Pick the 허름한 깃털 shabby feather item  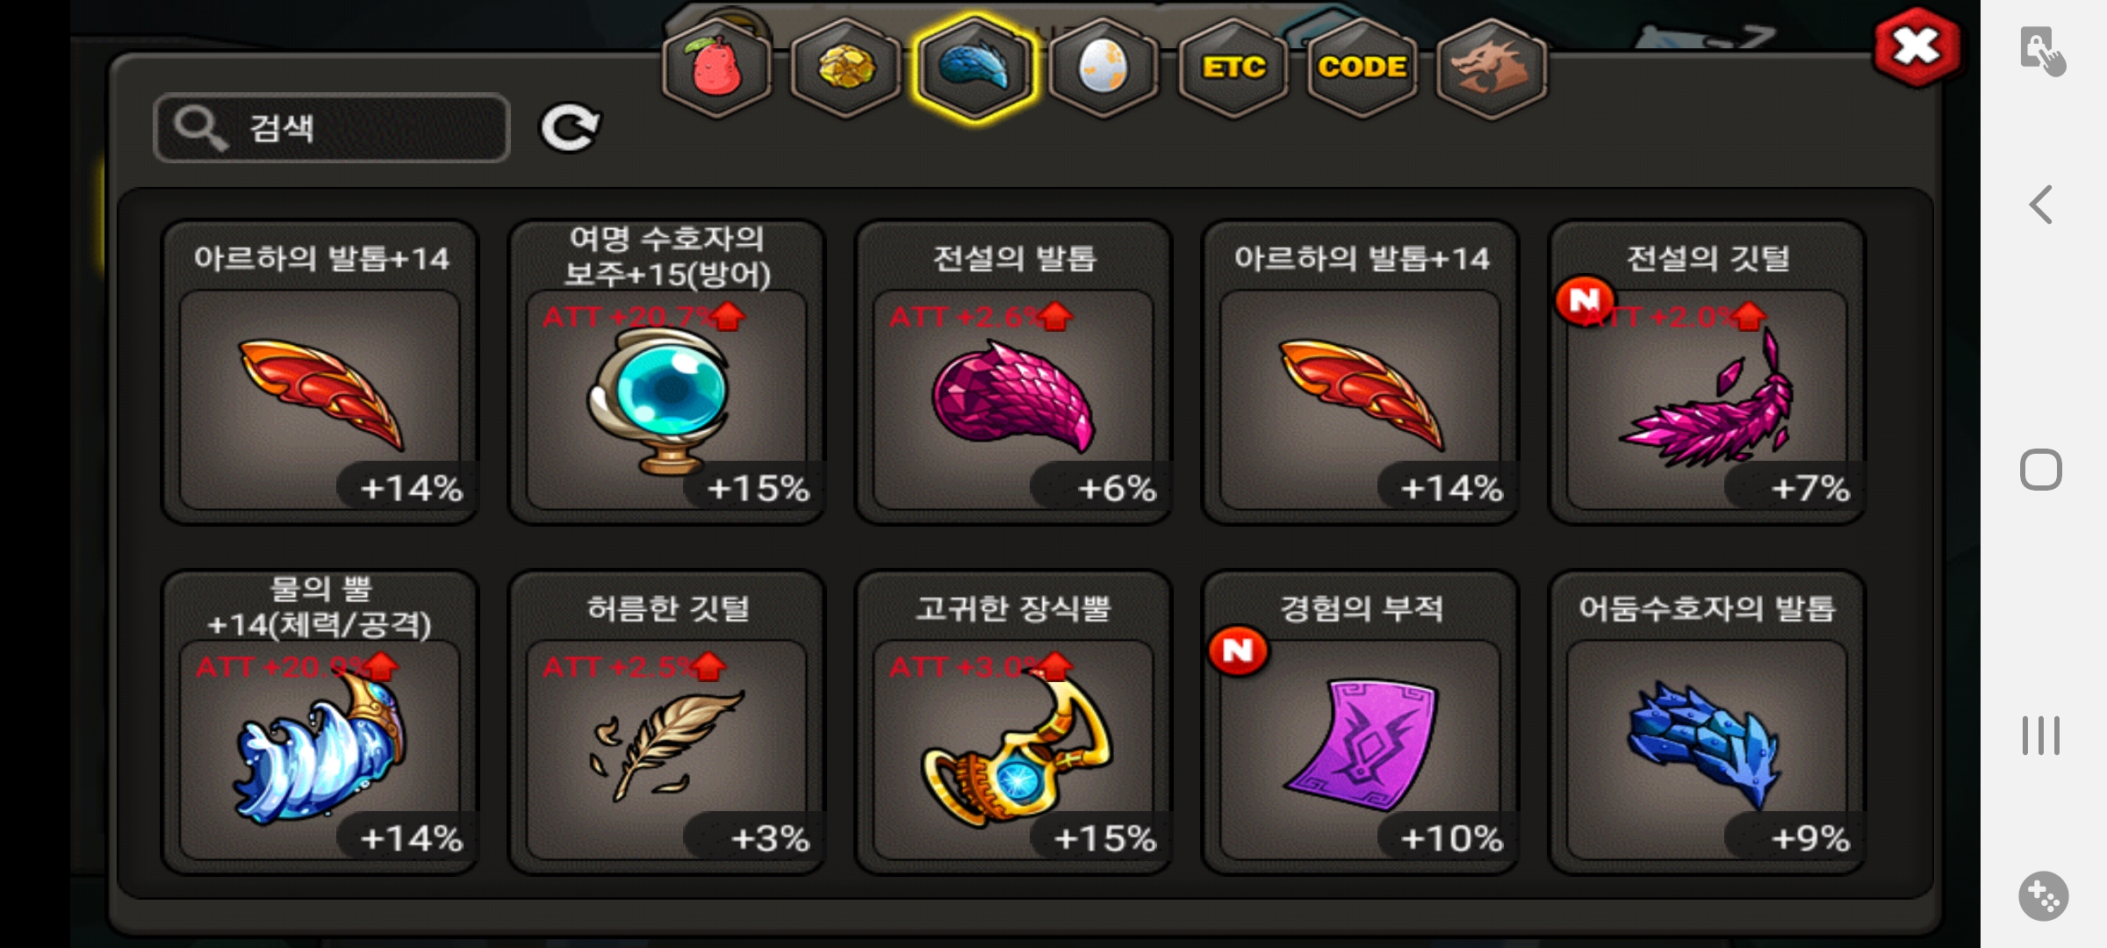coord(667,723)
